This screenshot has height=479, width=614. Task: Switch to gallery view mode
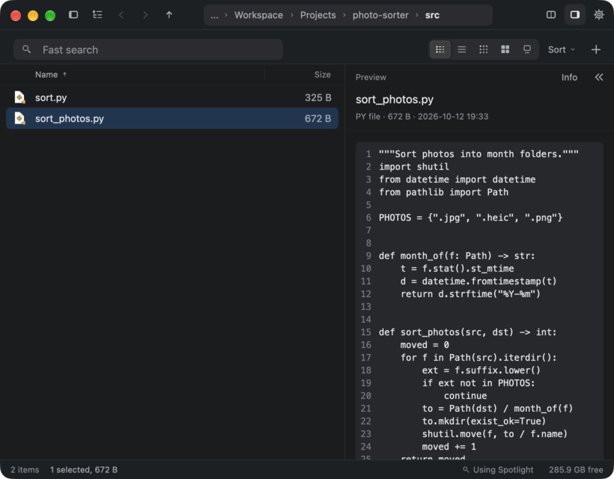[527, 49]
